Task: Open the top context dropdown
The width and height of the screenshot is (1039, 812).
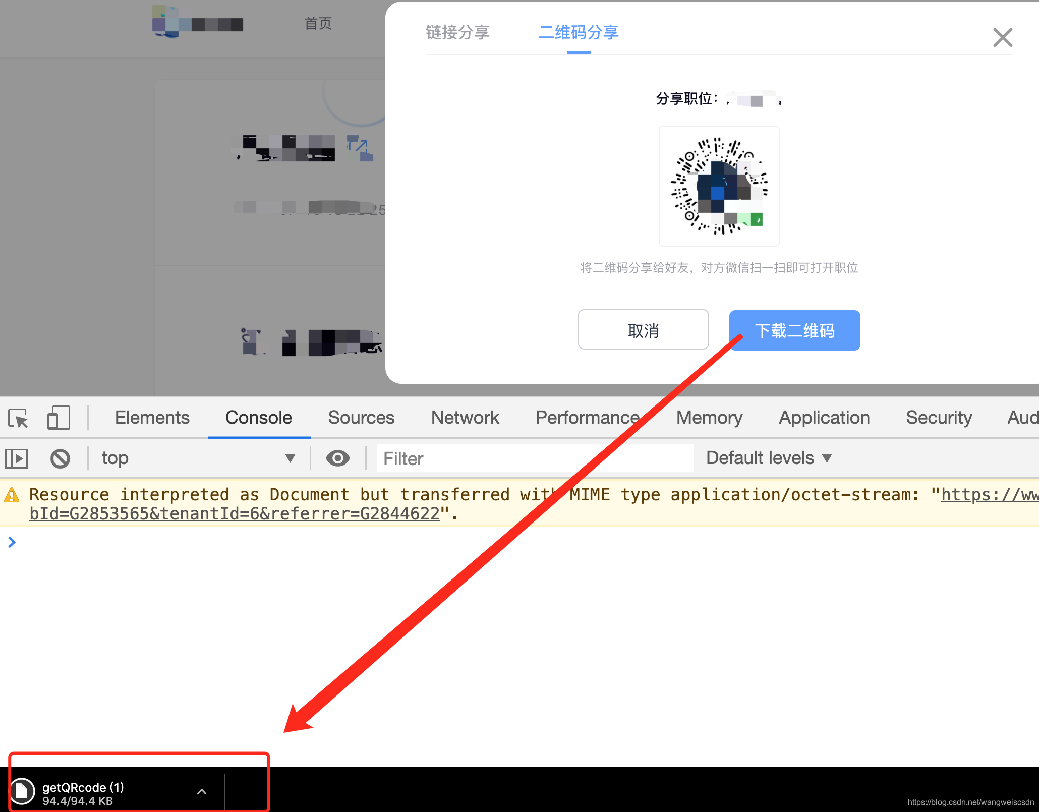Action: 198,458
